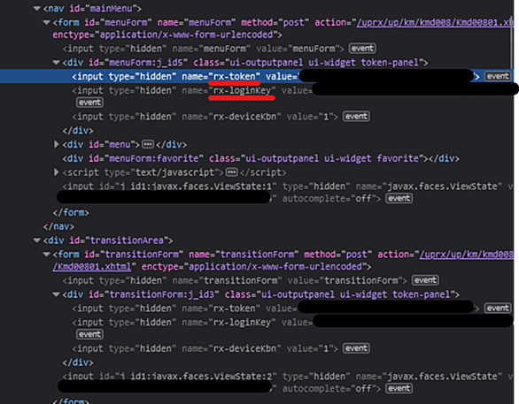Collapse the form id="menuForm" node

(46, 22)
